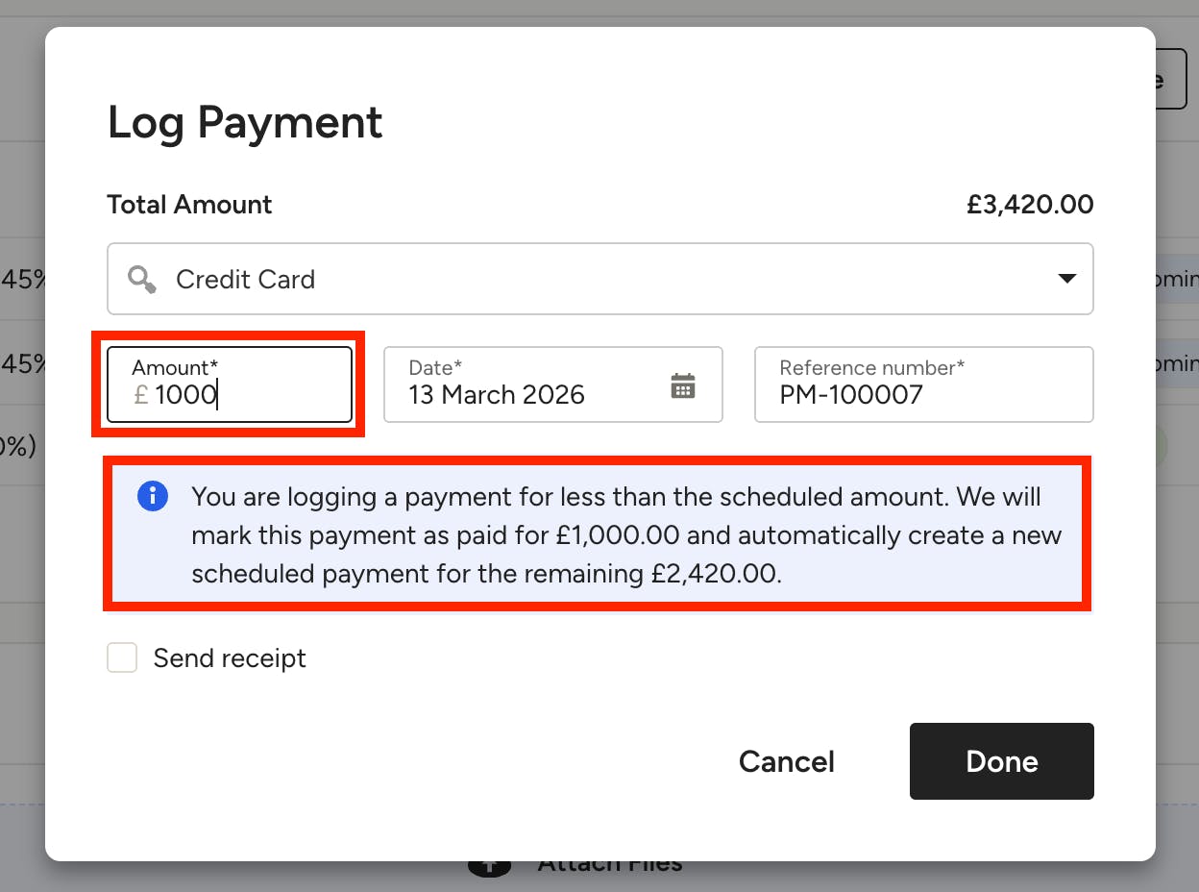Screen dimensions: 1199x892
Task: Open the Credit Card payment method selector
Action: (x=600, y=279)
